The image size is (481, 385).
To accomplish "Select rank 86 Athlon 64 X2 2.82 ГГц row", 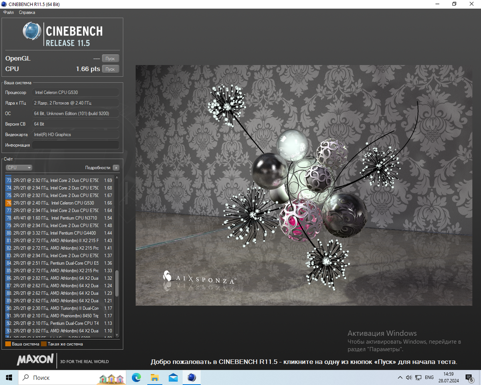I will 60,278.
